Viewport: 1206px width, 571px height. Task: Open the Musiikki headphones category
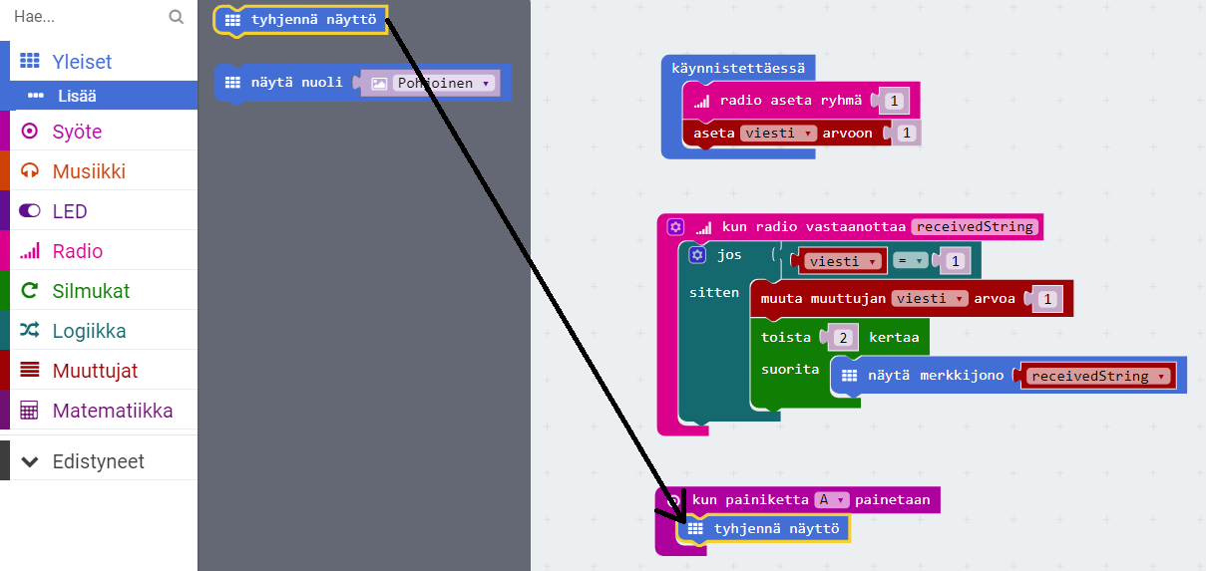(89, 171)
